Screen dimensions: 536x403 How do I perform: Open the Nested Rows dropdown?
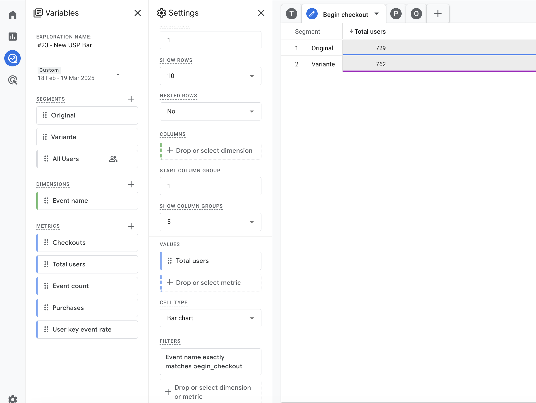[x=211, y=111]
